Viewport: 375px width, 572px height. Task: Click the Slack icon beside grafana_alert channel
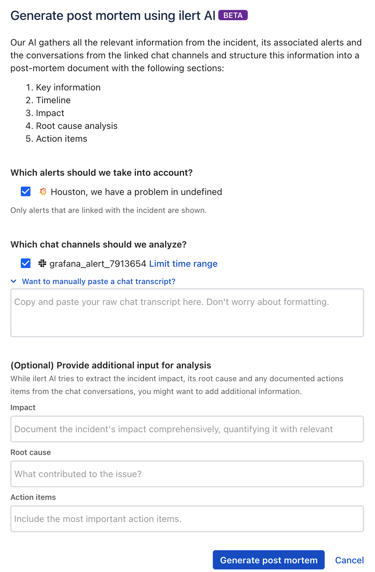click(x=42, y=264)
